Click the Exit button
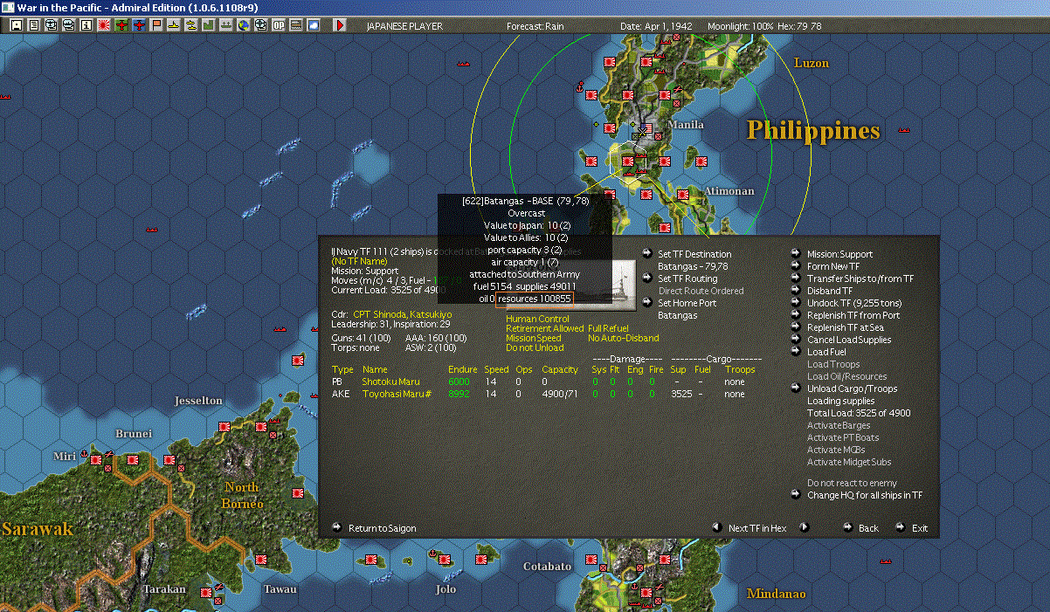 pyautogui.click(x=920, y=528)
